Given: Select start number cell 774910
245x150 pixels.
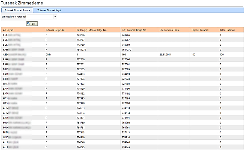Looking at the screenshot, I should 98,137.
